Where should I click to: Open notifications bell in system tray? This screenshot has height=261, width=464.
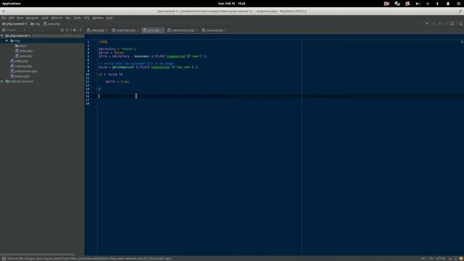448,4
